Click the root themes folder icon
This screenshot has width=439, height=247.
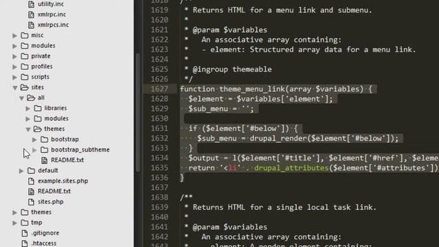pos(25,212)
